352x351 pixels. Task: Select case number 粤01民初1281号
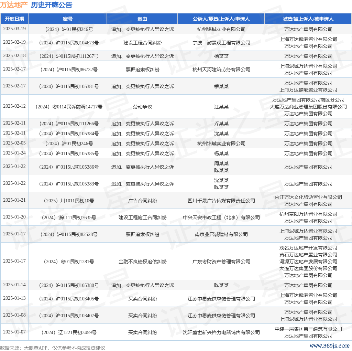(69, 262)
